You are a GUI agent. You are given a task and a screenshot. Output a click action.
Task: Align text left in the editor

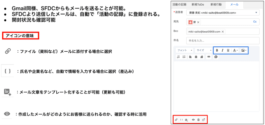coord(190,57)
